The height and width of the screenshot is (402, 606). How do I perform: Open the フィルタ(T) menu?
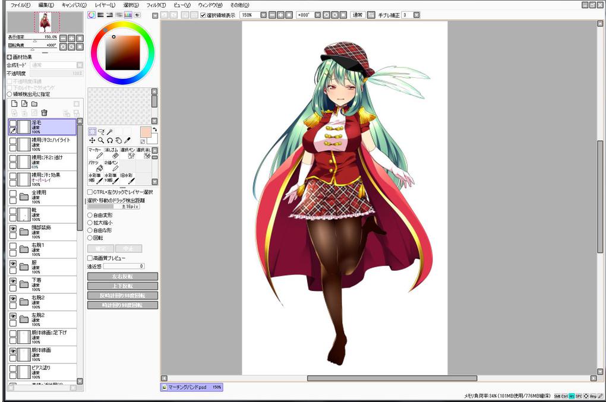[156, 5]
